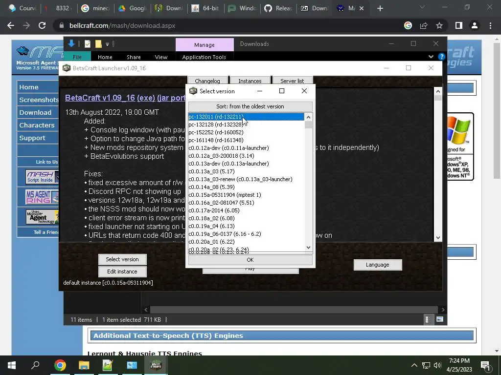The height and width of the screenshot is (375, 501).
Task: Open the Language settings button
Action: [x=378, y=265]
